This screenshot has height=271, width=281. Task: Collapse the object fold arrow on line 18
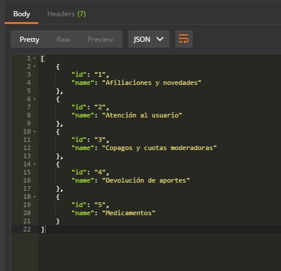[34, 197]
